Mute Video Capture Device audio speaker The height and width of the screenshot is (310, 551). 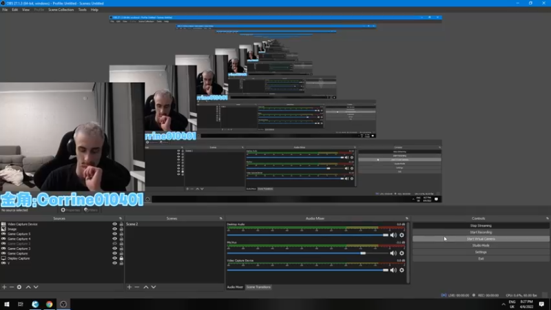[393, 270]
